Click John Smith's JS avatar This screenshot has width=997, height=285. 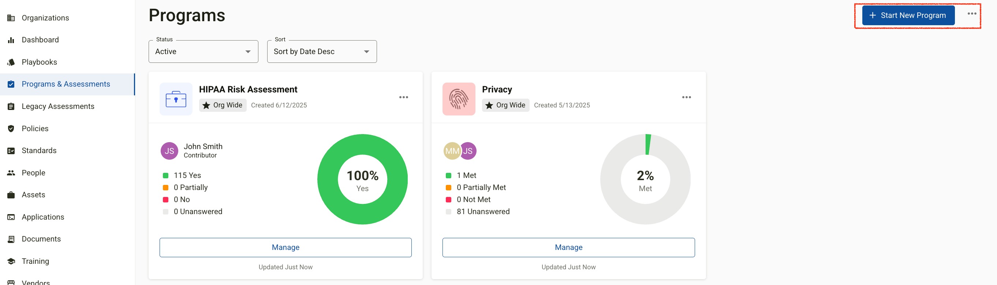169,151
